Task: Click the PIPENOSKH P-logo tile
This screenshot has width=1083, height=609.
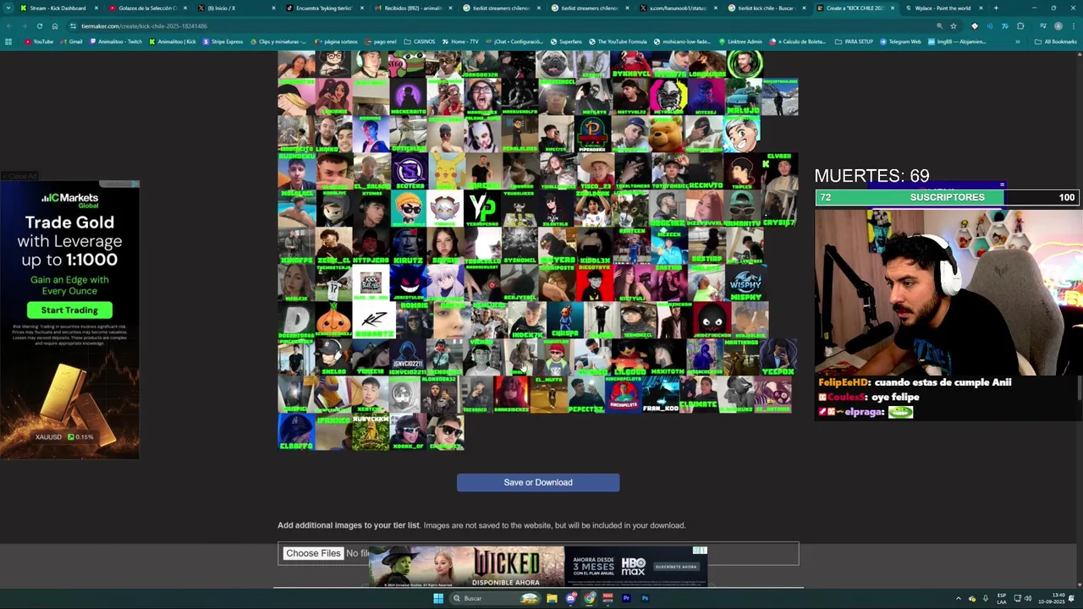Action: click(x=594, y=134)
